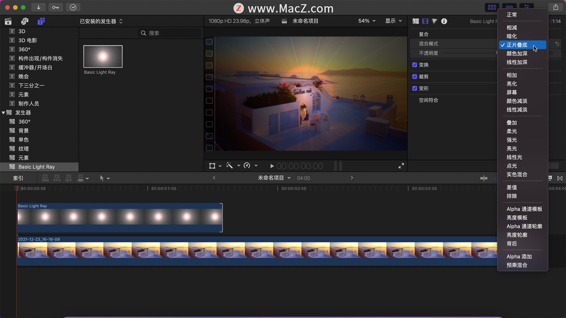The image size is (566, 318).
Task: Click the 索引 timeline index button
Action: (x=18, y=178)
